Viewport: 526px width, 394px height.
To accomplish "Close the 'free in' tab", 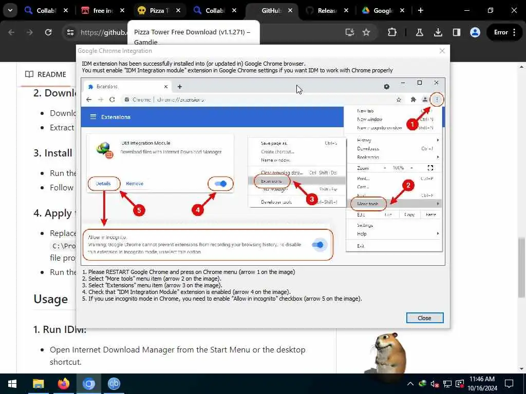I will (x=122, y=11).
